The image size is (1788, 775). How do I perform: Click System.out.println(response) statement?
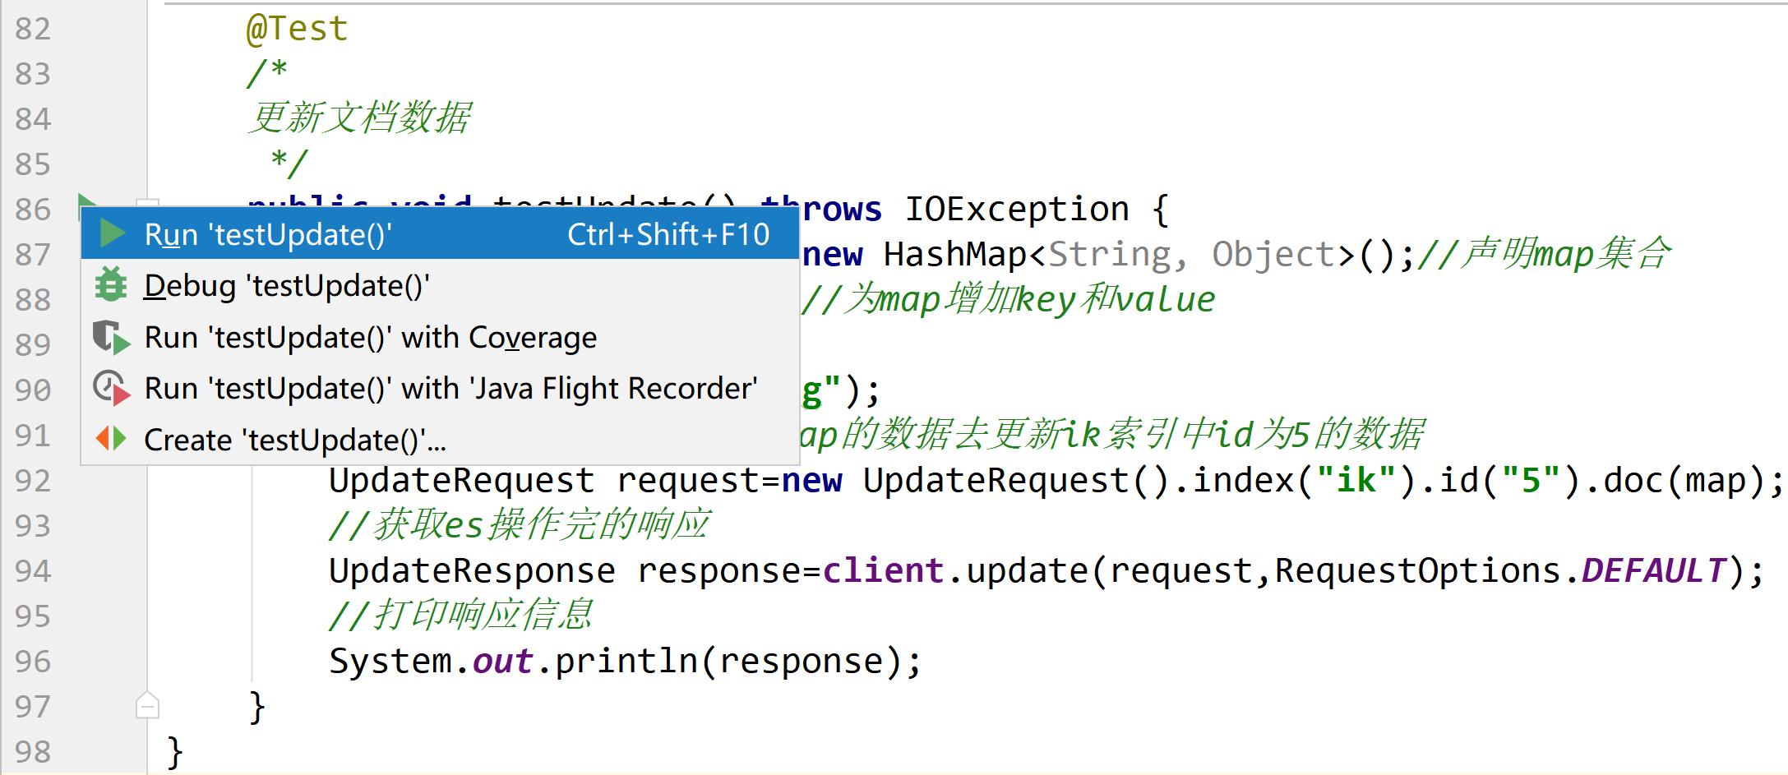coord(626,662)
